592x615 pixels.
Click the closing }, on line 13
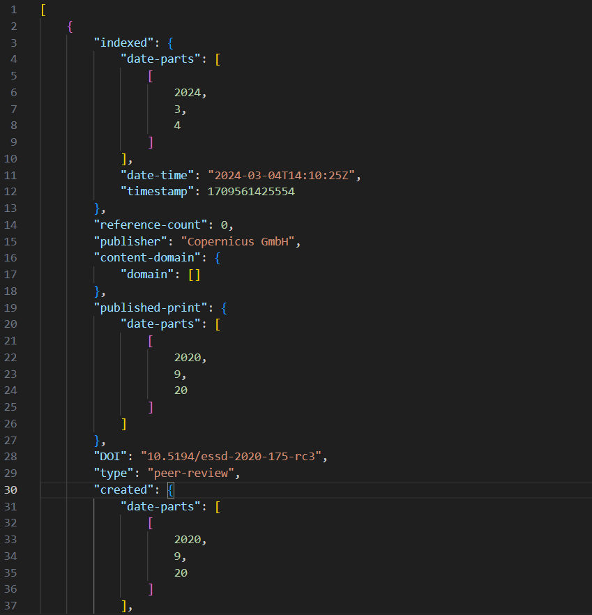point(100,208)
